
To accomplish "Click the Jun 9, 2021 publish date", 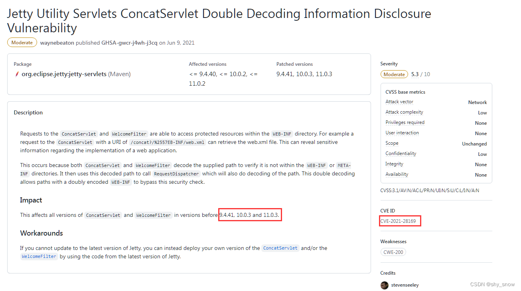I will 181,43.
